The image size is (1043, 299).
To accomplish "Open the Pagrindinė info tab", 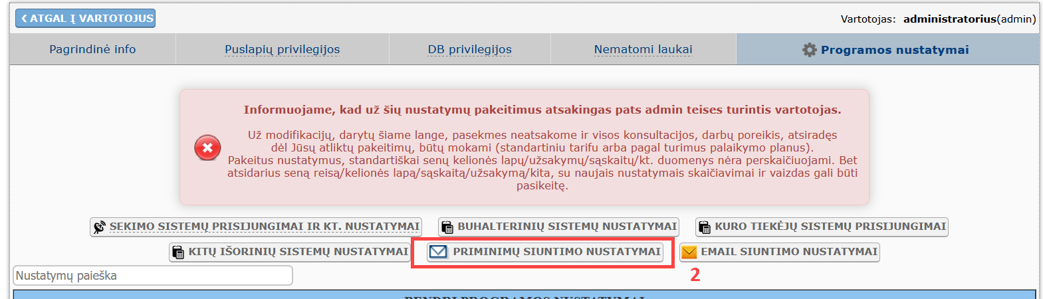I will click(92, 49).
